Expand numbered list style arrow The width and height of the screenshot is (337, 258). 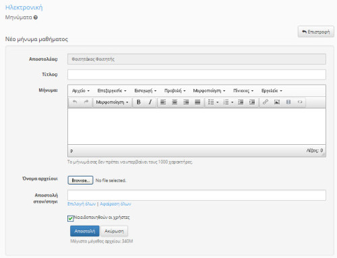pos(233,102)
